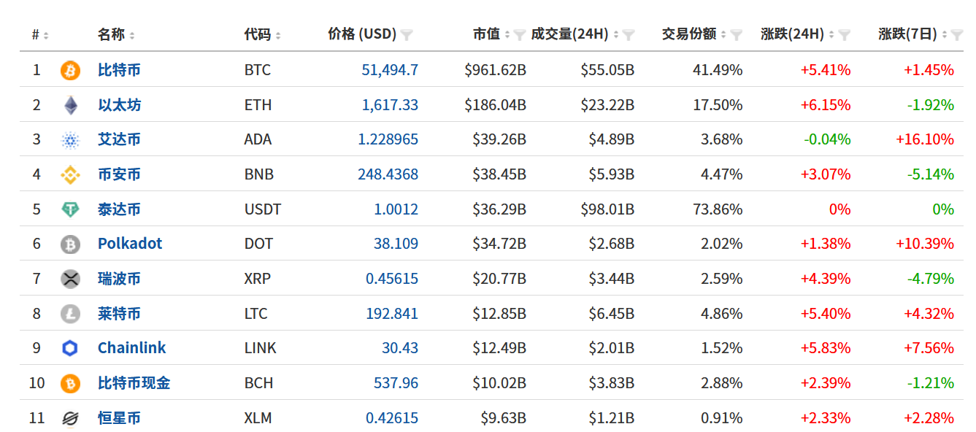
Task: Click the XRP ticker code cell
Action: click(x=258, y=279)
